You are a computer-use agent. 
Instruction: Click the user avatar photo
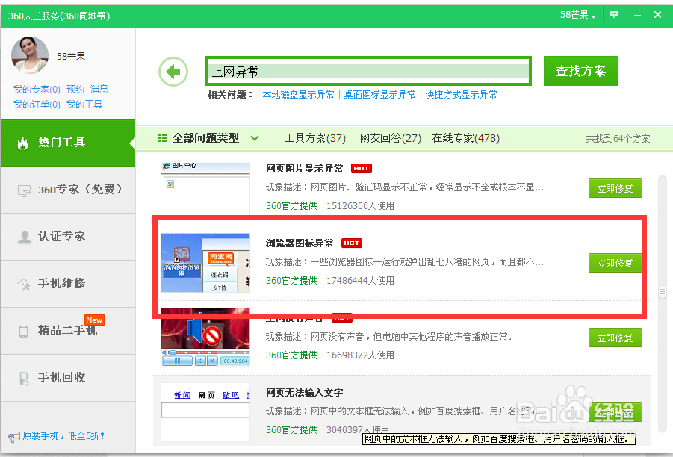tap(30, 55)
